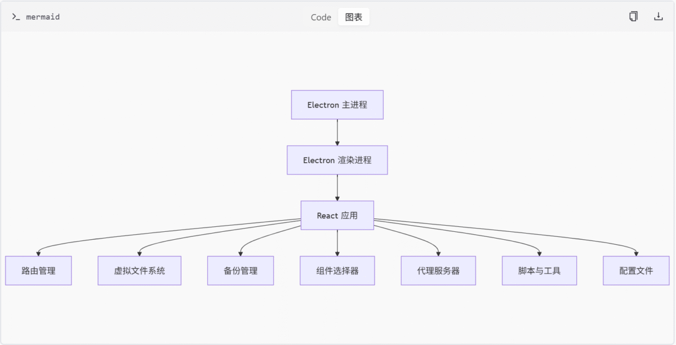This screenshot has height=345, width=676.
Task: Click the 虚拟文件系统 node
Action: tap(140, 271)
